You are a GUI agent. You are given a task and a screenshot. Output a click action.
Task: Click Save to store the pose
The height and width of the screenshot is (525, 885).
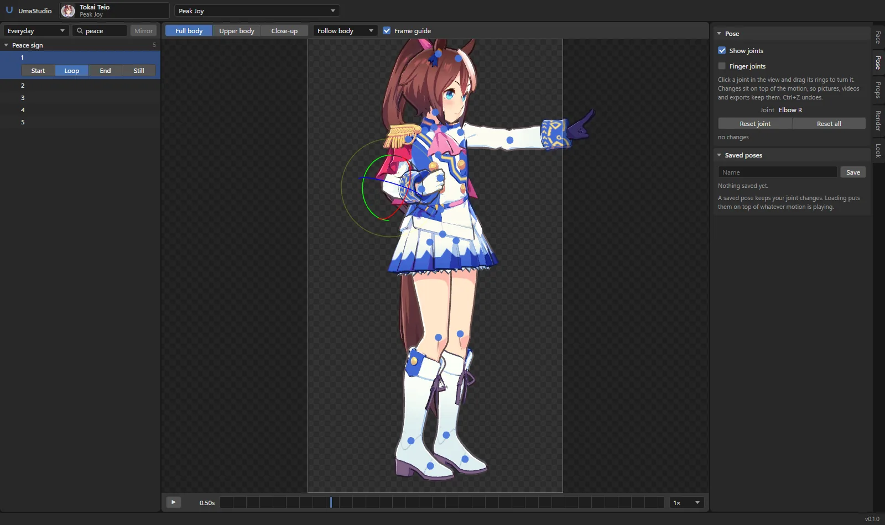click(853, 172)
